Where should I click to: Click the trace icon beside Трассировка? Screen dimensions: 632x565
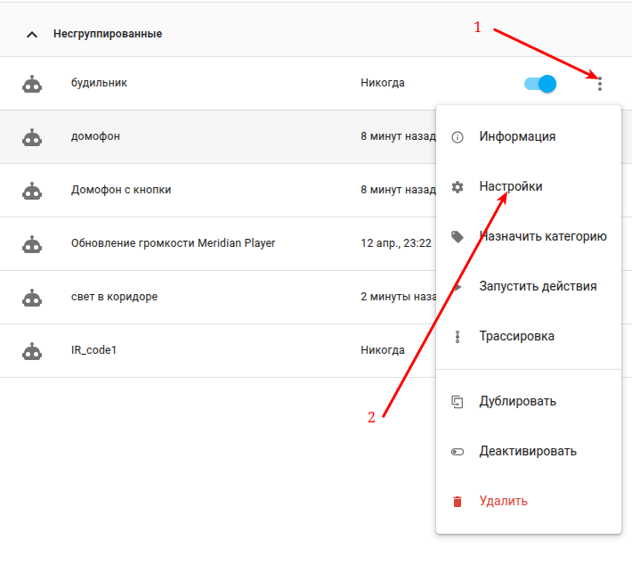coord(457,337)
